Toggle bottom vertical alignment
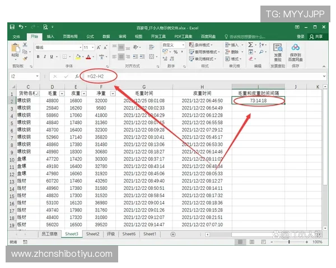 tap(128, 47)
